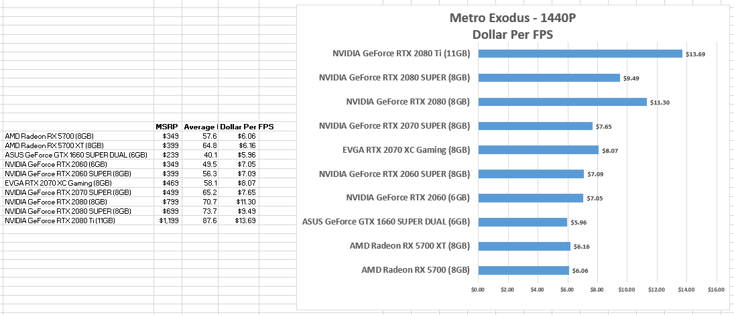Screen dimensions: 734x315
Task: Select the $399 MSRP in RTX 2060 SUPER row
Action: pyautogui.click(x=168, y=174)
